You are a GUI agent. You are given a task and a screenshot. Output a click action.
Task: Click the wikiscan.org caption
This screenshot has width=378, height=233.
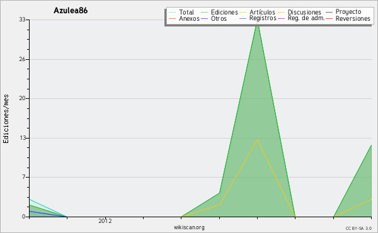click(x=189, y=227)
